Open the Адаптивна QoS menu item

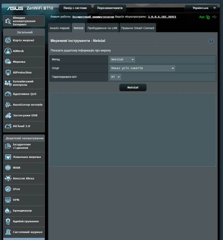point(24,94)
